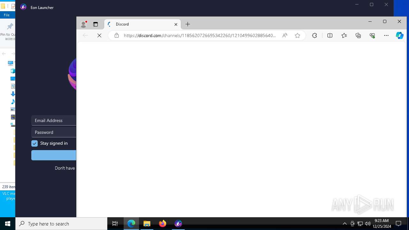Open Edge profile icon
The image size is (409, 230).
click(84, 24)
